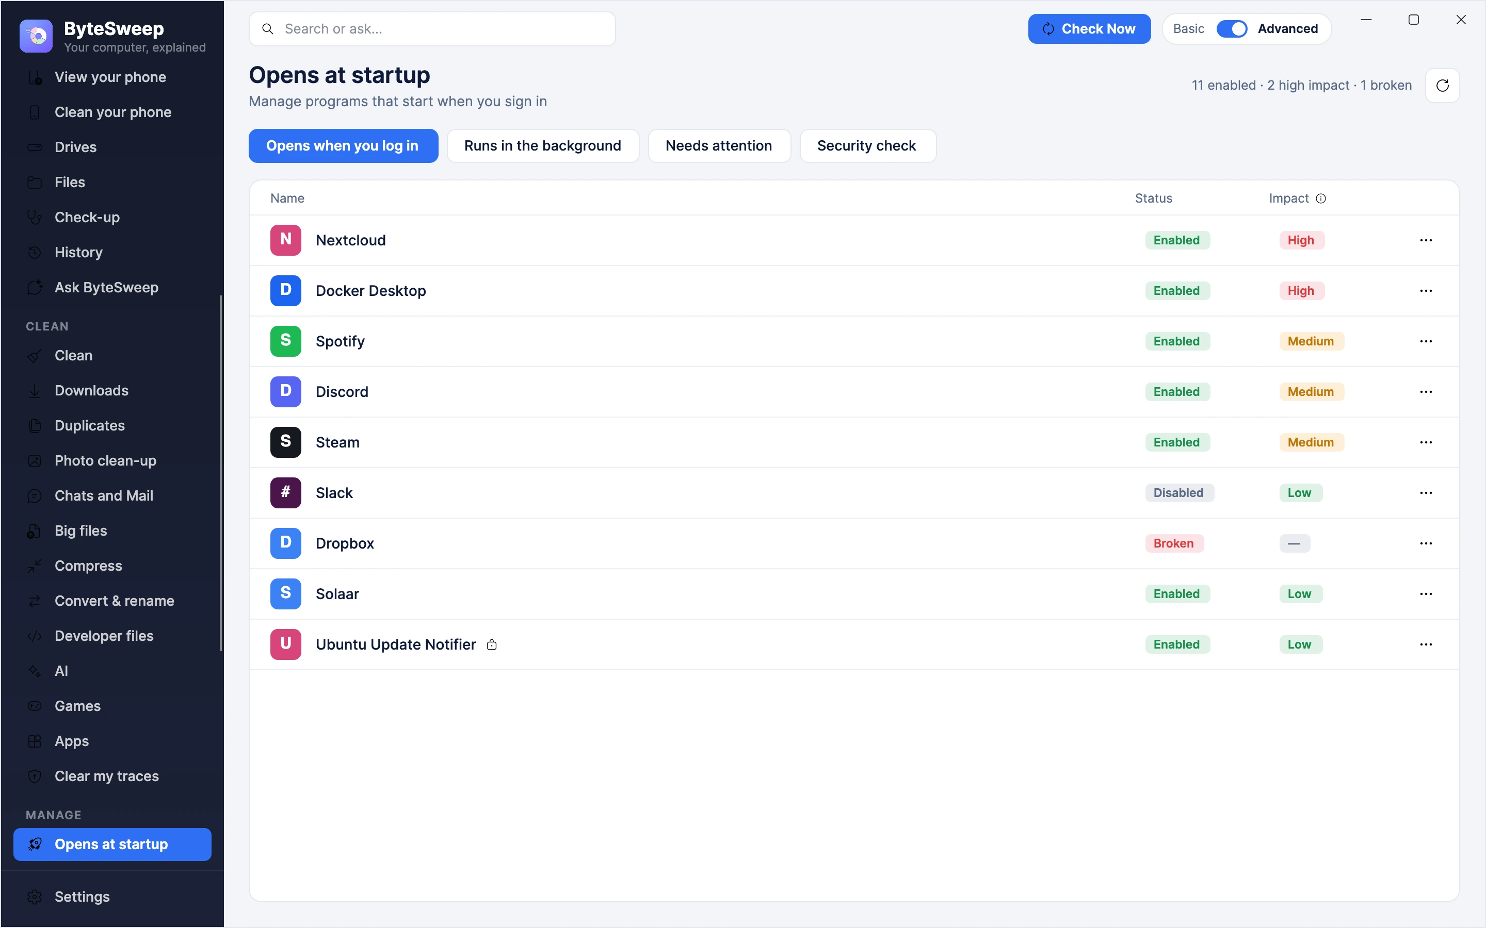1486x928 pixels.
Task: Click the Docker Desktop app icon
Action: (285, 290)
